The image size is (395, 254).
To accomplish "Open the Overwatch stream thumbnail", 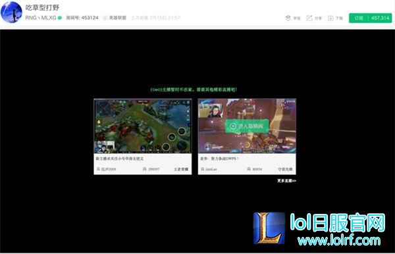I will (x=247, y=126).
